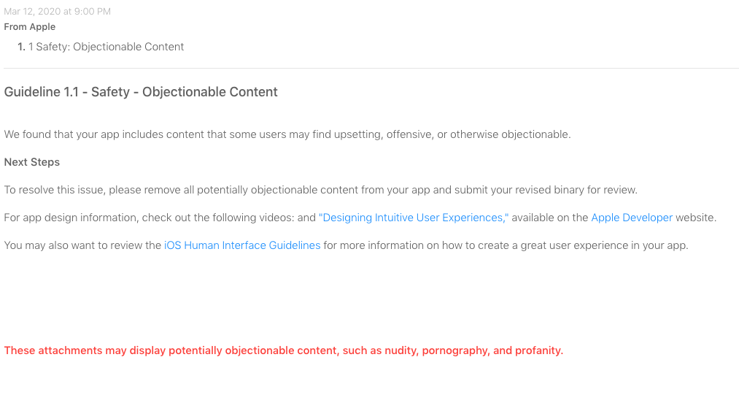Click the phrase "upsetting, offensive, or otherwise objectionable"
739x395 pixels.
452,134
